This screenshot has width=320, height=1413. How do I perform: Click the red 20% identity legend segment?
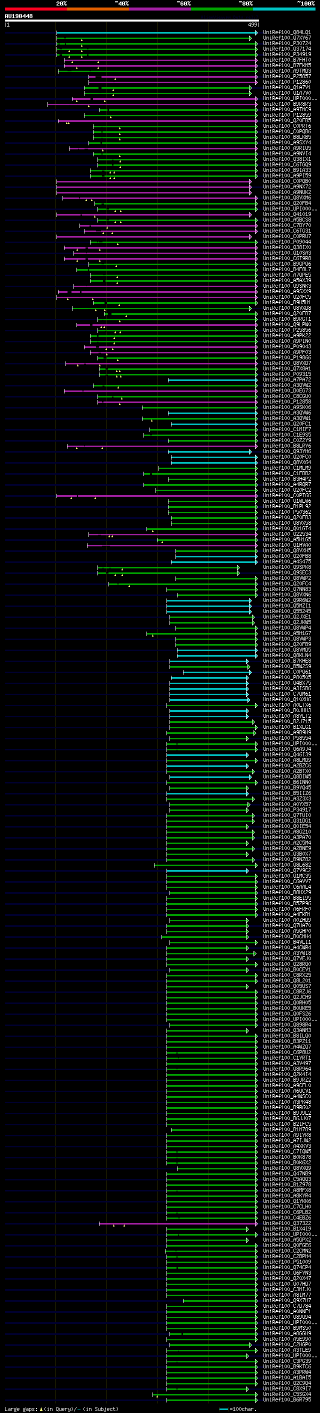pyautogui.click(x=35, y=9)
